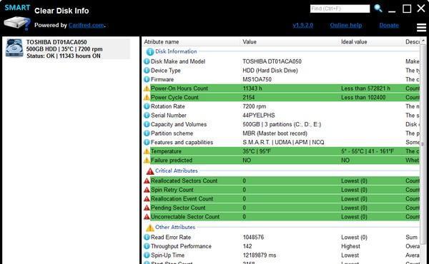Select the 500GB HDD | 35°C | 7200 rpm line
The image size is (429, 264).
[x=64, y=49]
